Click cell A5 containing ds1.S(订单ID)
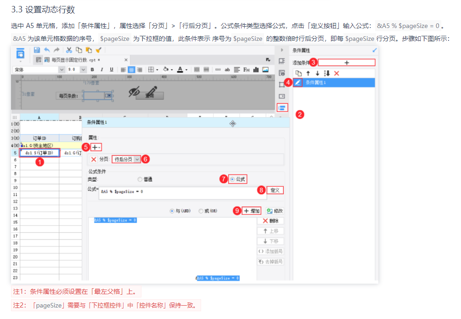Screen dimensions: 461x319 (39, 153)
